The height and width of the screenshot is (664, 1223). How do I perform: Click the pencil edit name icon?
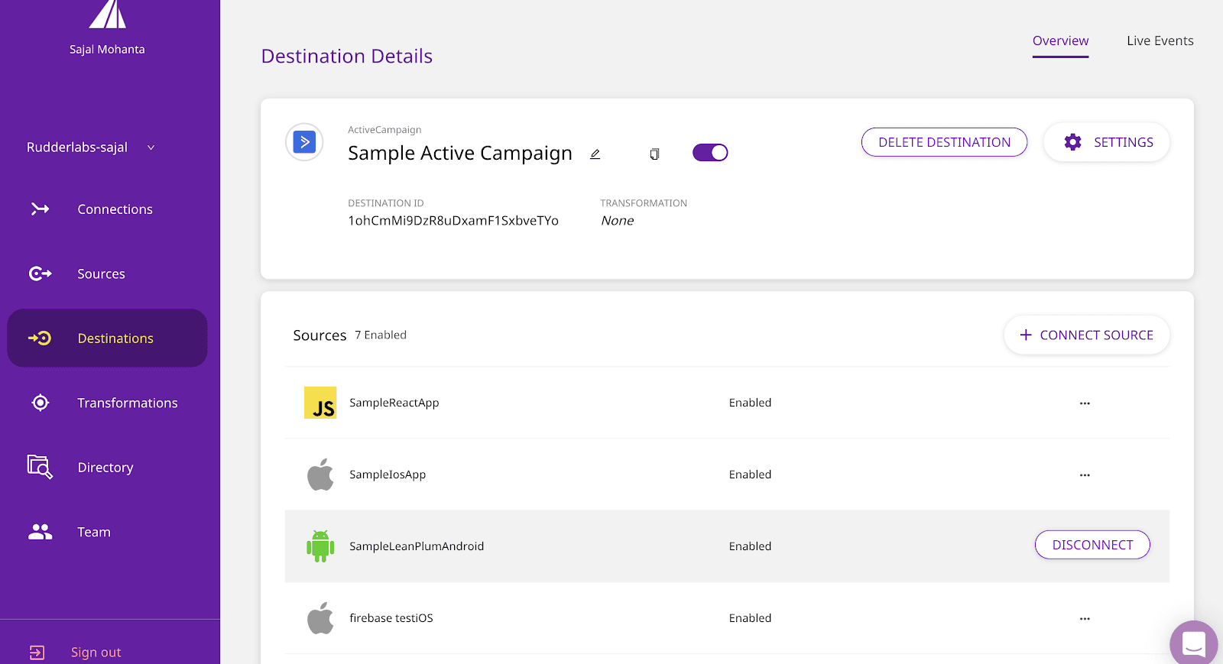click(x=595, y=154)
